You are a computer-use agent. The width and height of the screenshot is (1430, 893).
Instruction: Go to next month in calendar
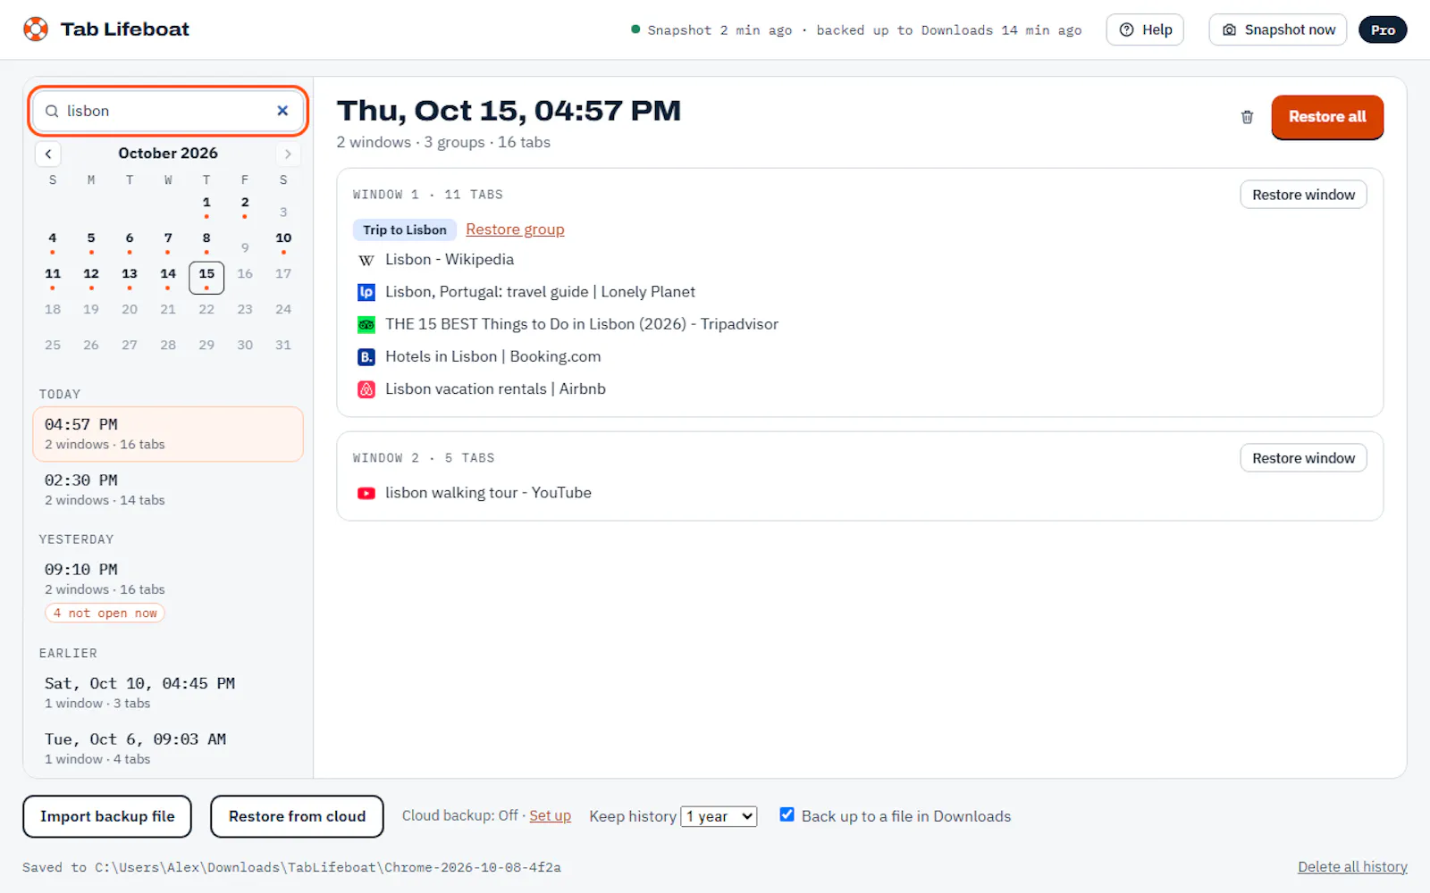[288, 154]
